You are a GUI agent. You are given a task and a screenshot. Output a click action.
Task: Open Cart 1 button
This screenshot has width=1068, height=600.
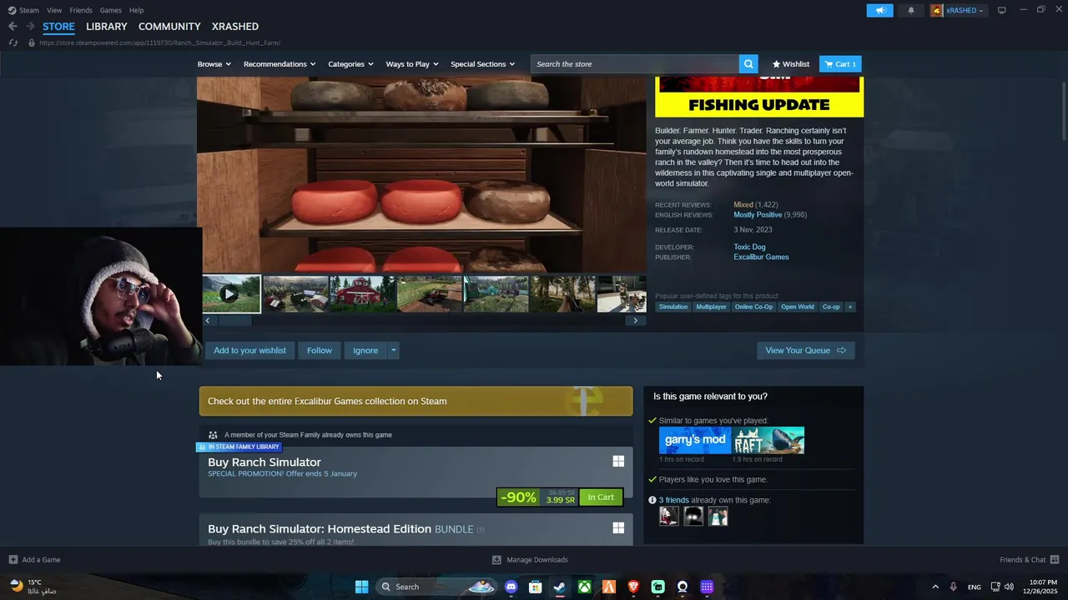coord(840,64)
